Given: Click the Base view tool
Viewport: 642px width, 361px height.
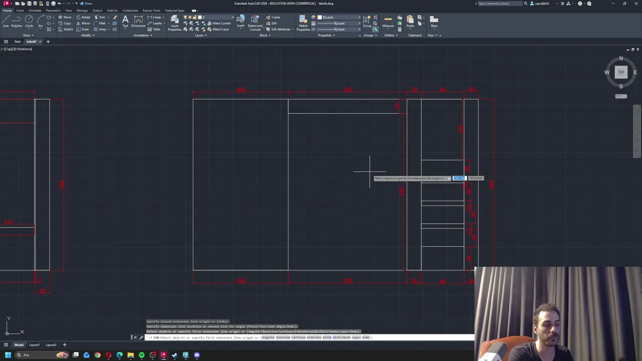Looking at the screenshot, I should 434,21.
